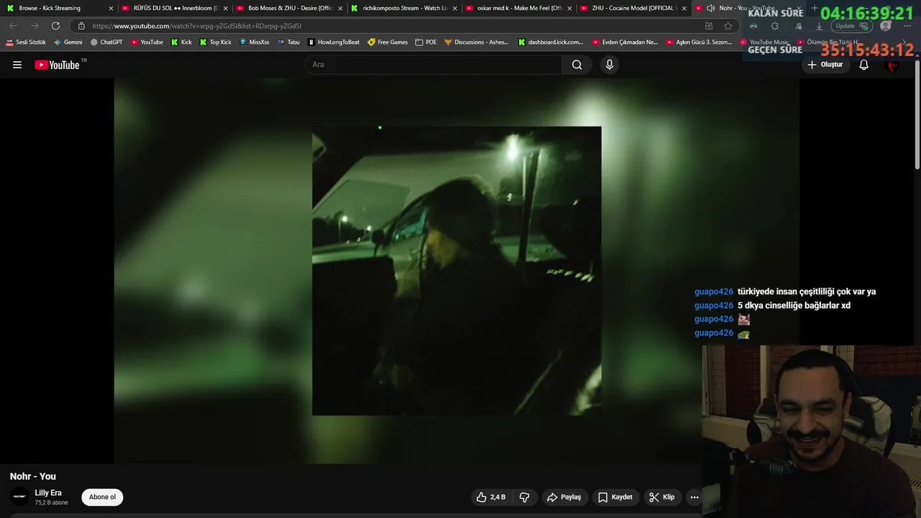
Task: Open the HowLongToBeat bookmark
Action: pyautogui.click(x=334, y=42)
